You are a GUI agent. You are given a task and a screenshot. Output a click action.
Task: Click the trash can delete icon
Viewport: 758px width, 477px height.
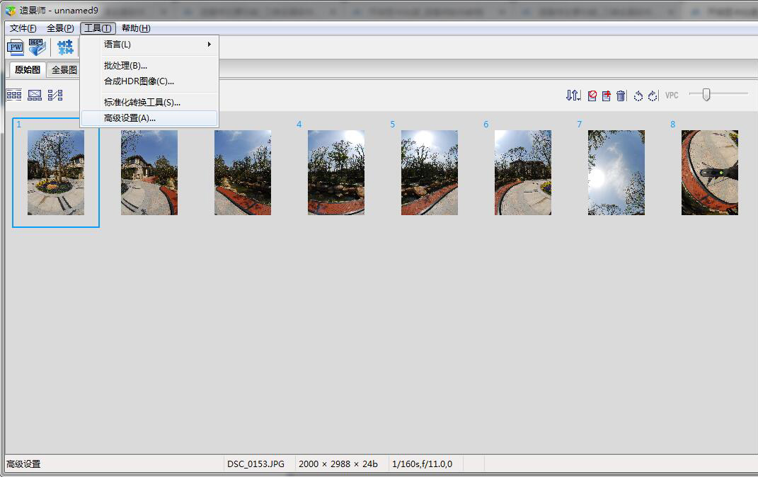621,96
